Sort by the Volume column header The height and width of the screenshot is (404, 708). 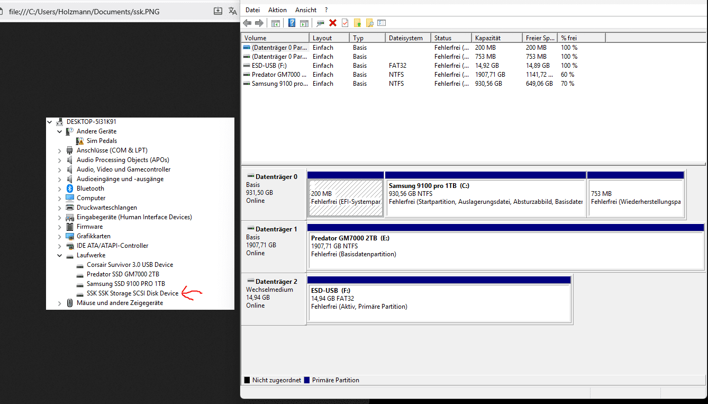[x=275, y=38]
